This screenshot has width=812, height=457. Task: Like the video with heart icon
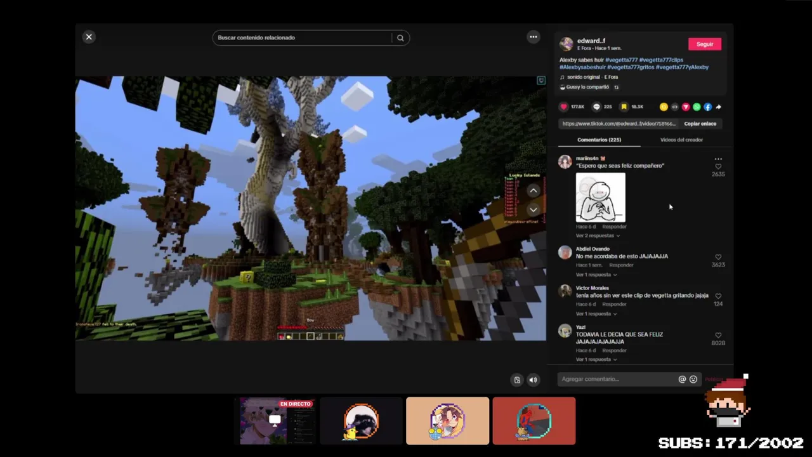(564, 107)
